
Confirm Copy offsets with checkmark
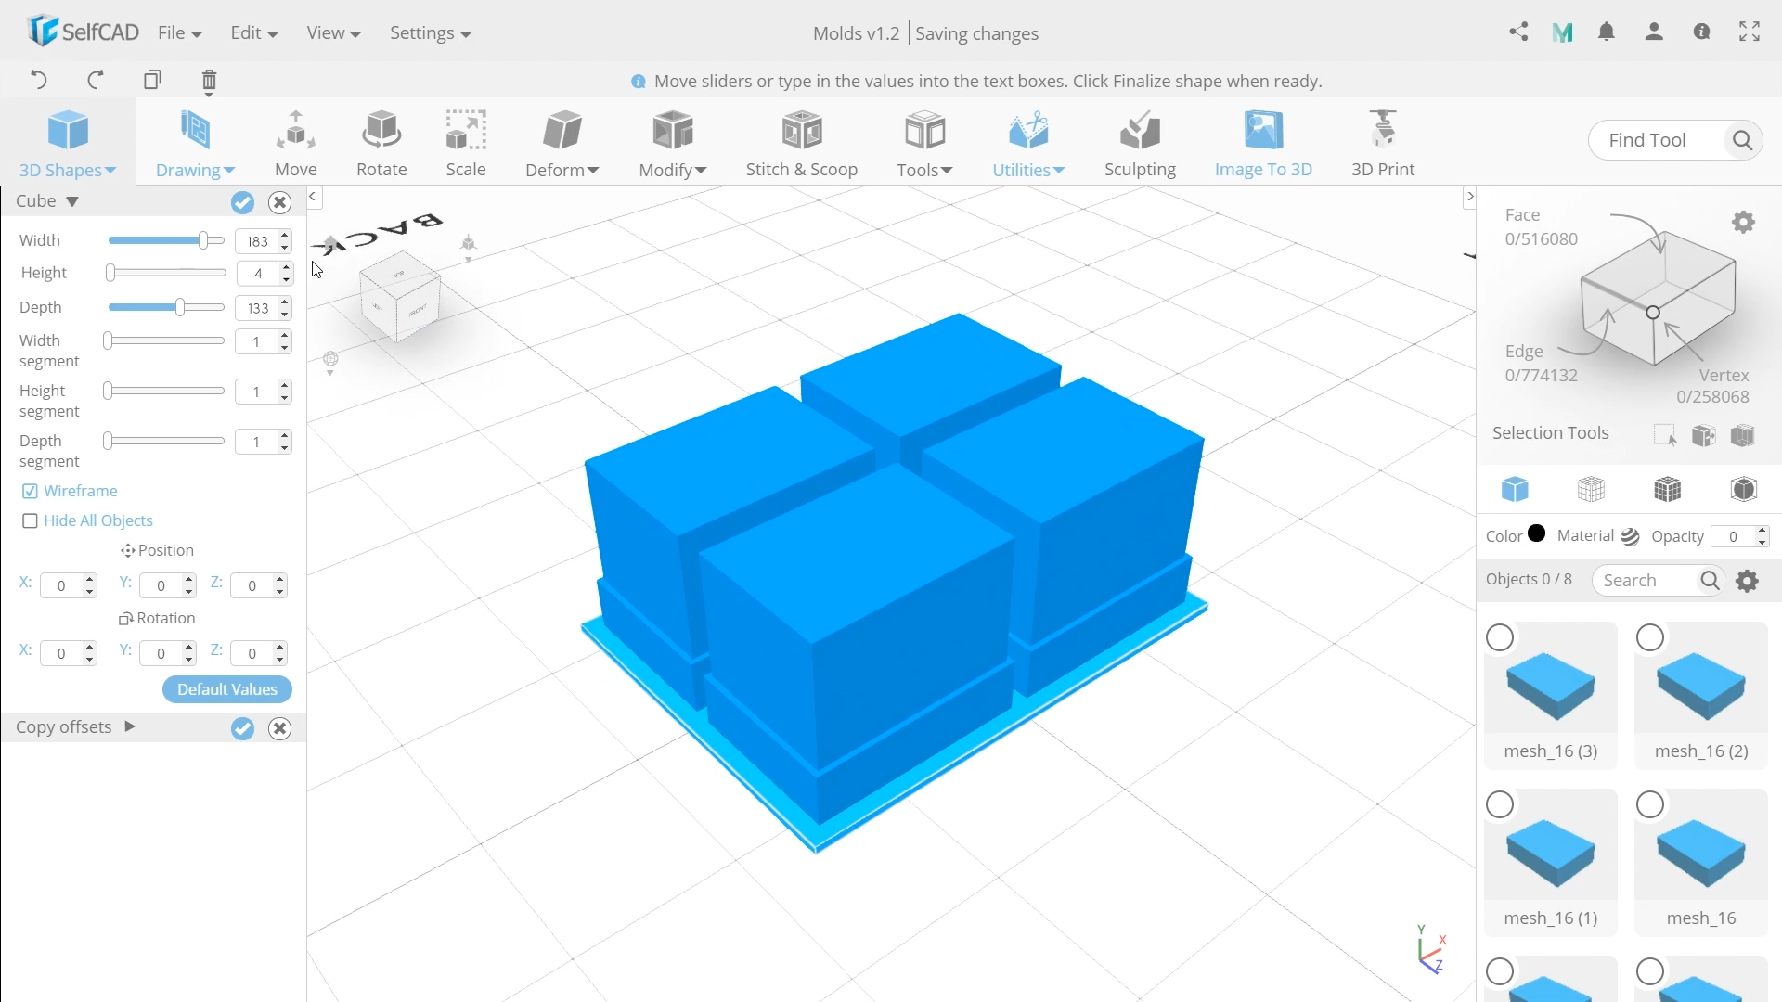(x=242, y=728)
